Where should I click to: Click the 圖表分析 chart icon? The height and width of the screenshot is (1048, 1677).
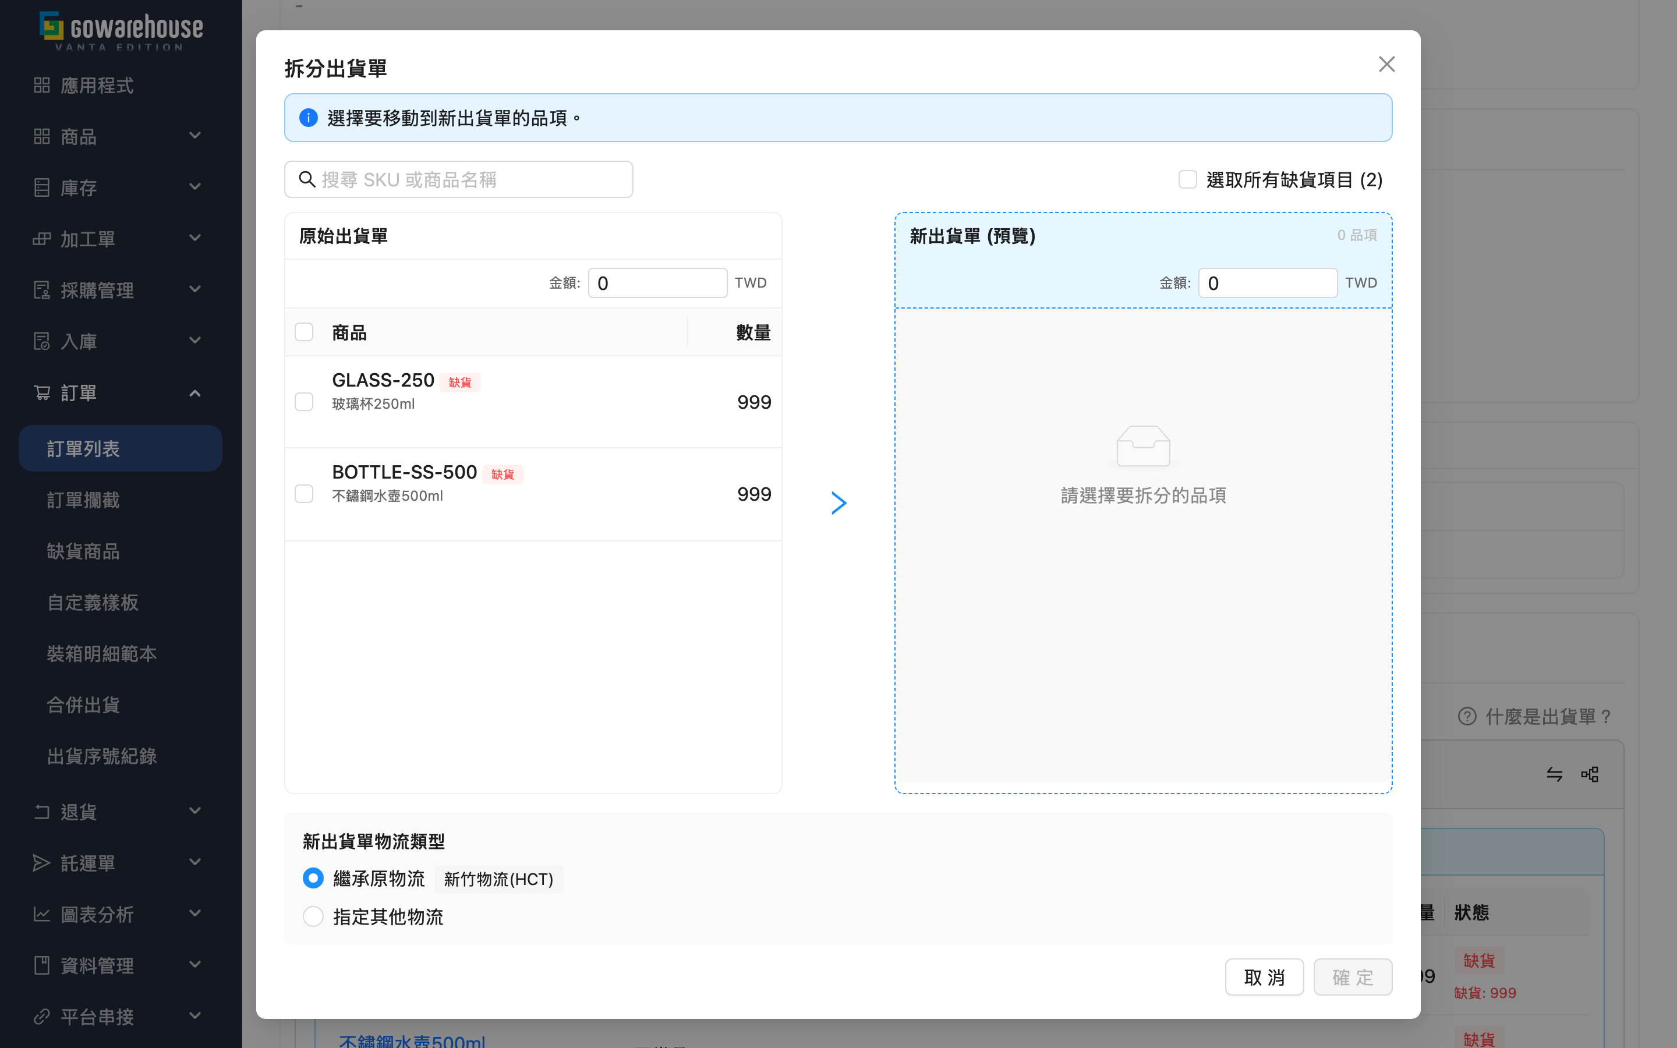tap(41, 914)
